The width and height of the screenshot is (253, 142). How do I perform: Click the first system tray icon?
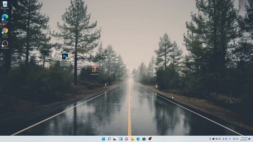tap(210, 139)
